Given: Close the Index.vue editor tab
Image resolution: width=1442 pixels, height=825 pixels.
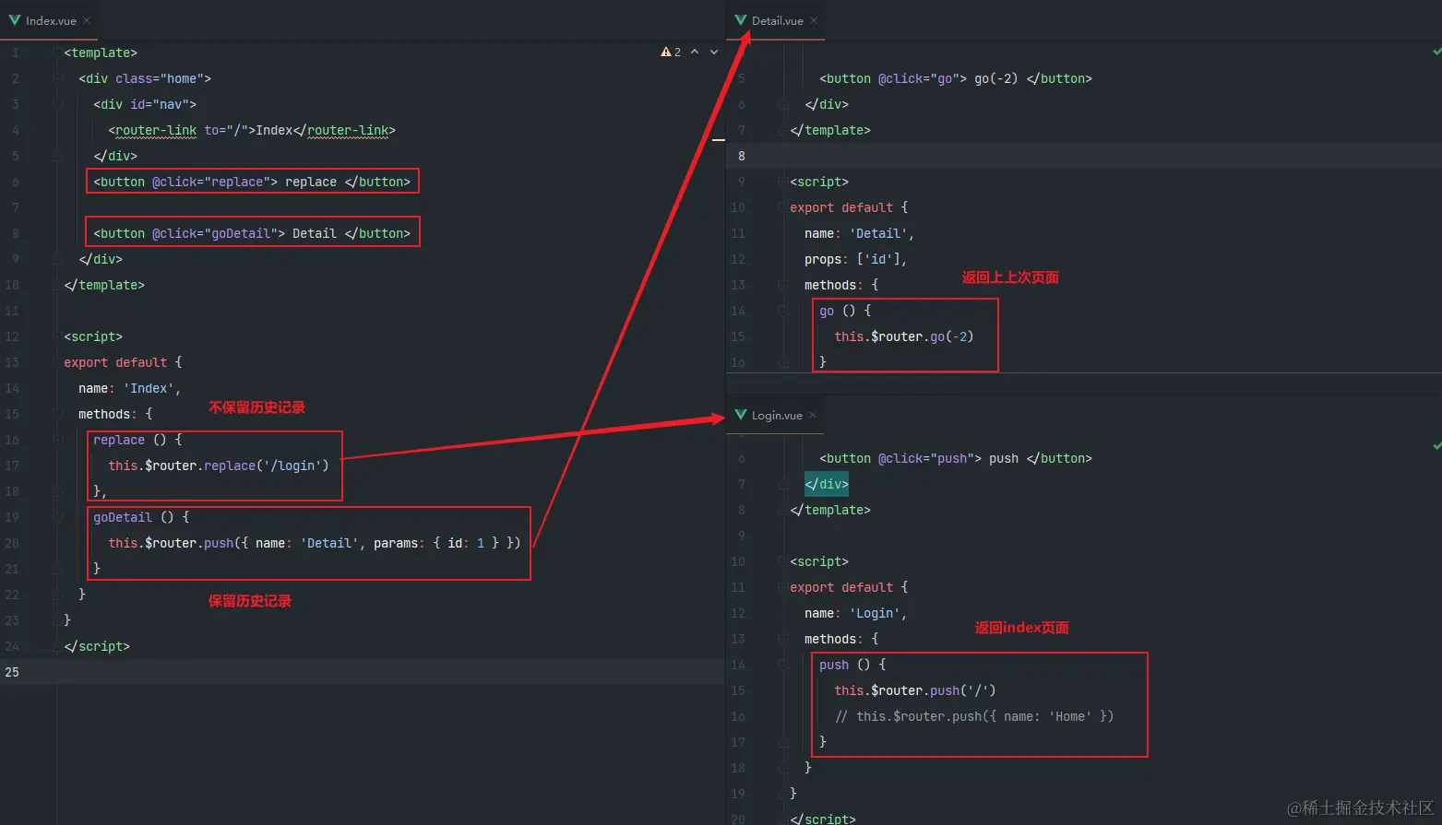Looking at the screenshot, I should (x=87, y=20).
